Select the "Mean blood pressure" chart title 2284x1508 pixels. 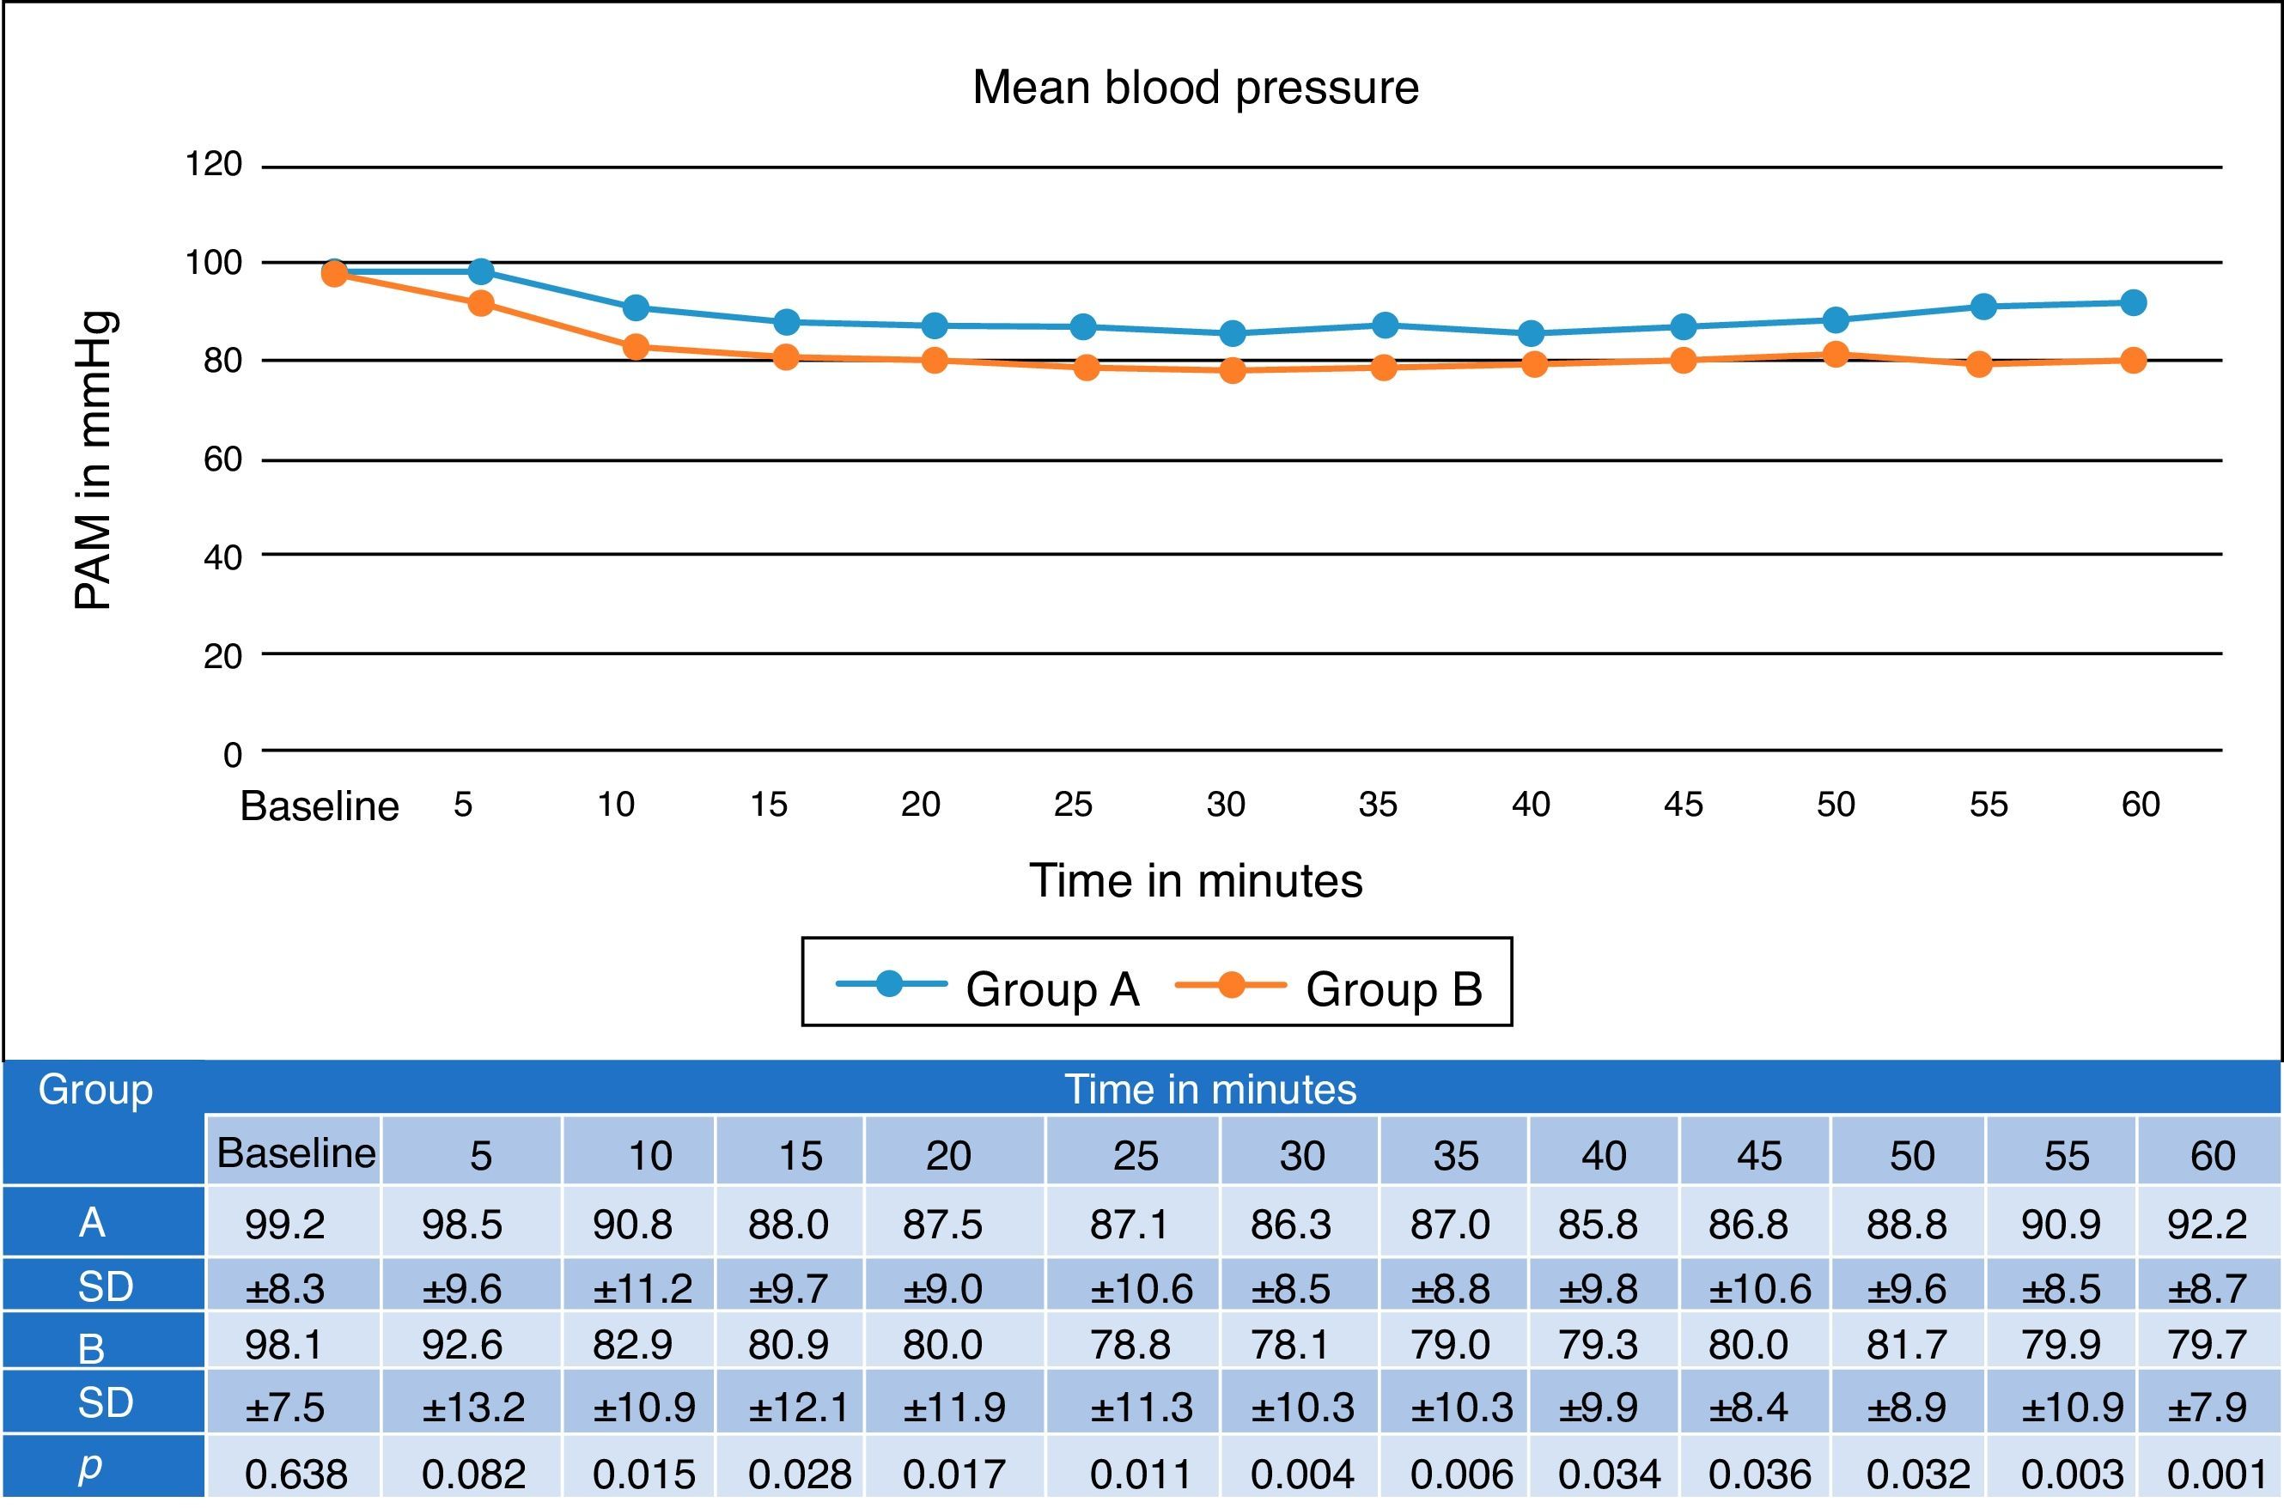(1196, 88)
